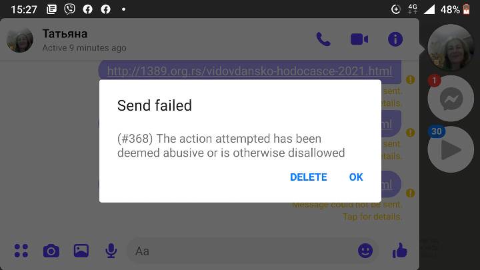Screen dimensions: 480x270
Task: Tap the top yellow failed-message warning icon
Action: pyautogui.click(x=410, y=80)
